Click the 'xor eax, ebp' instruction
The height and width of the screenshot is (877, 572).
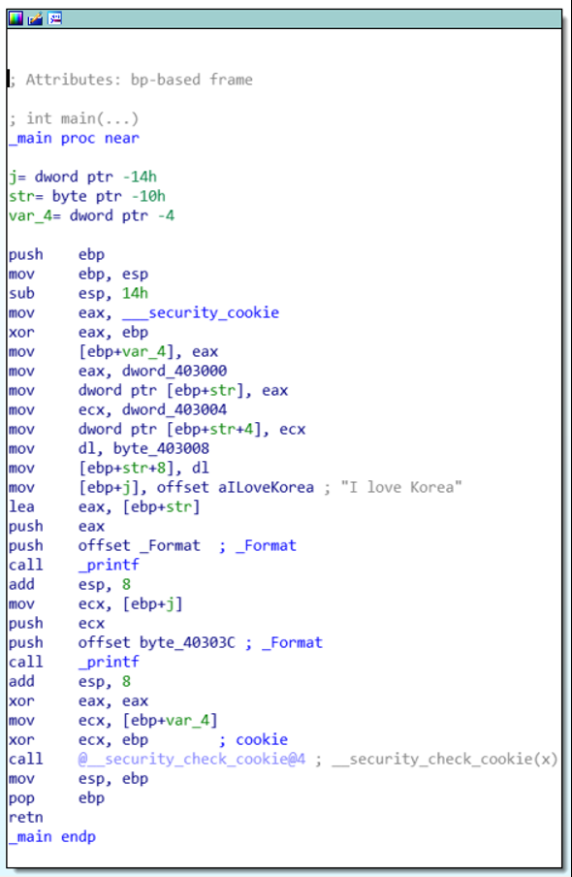click(79, 332)
